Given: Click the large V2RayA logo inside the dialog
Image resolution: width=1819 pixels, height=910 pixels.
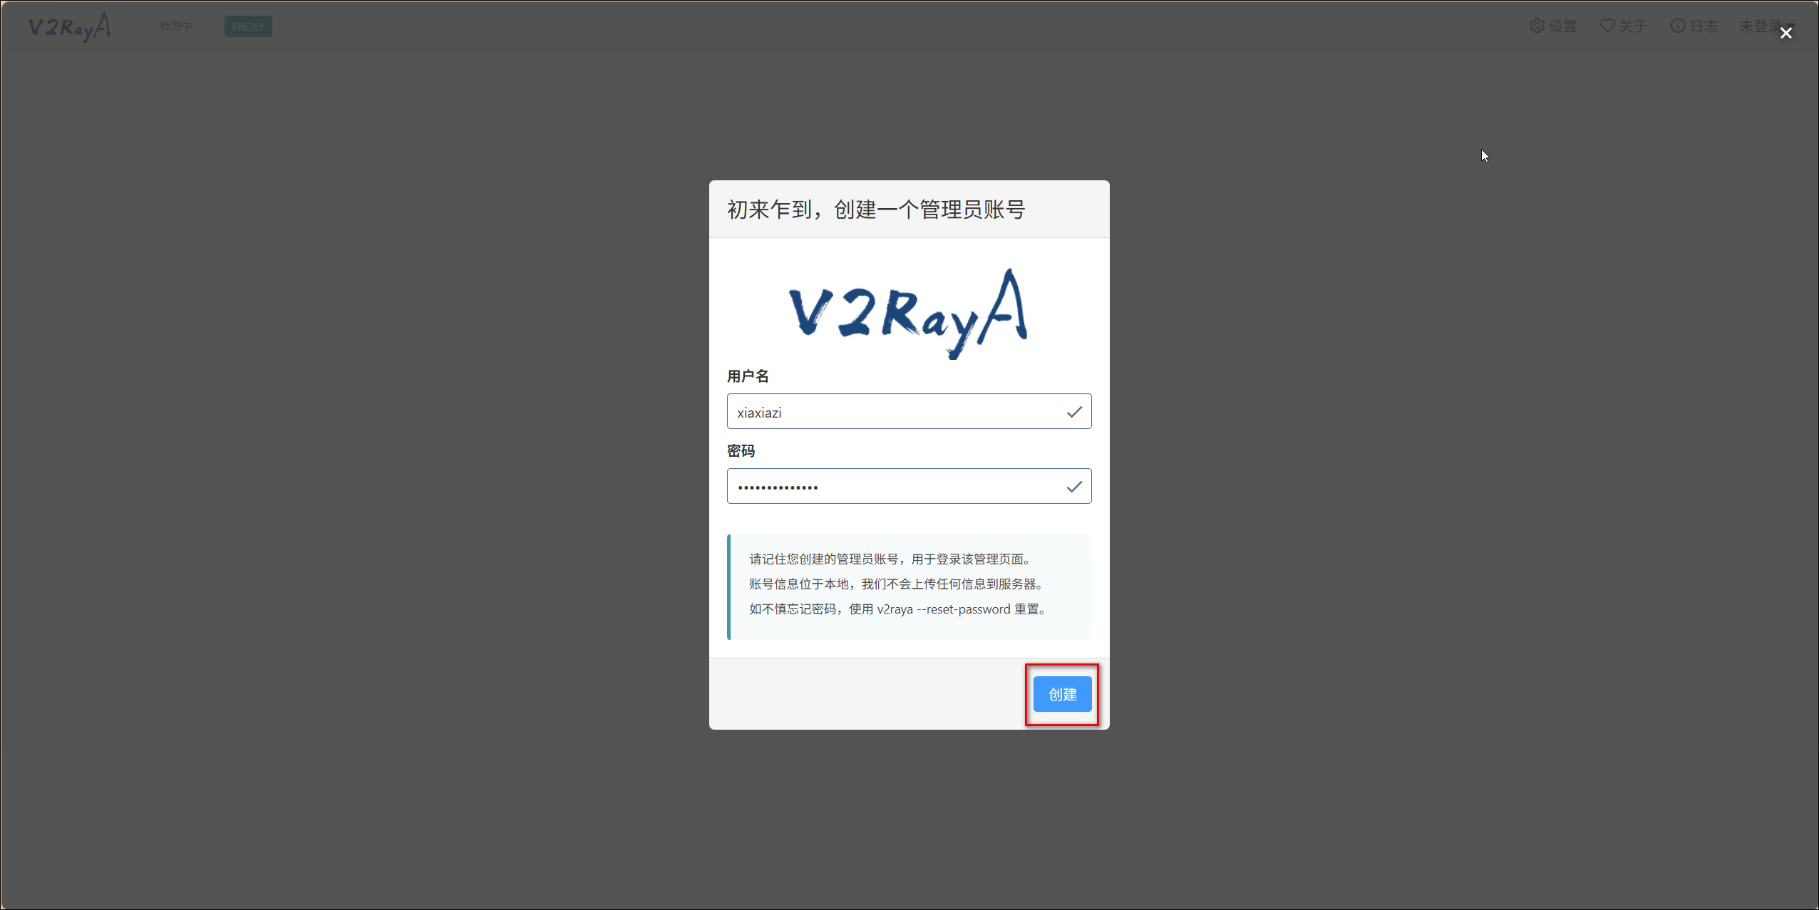Looking at the screenshot, I should pyautogui.click(x=908, y=314).
